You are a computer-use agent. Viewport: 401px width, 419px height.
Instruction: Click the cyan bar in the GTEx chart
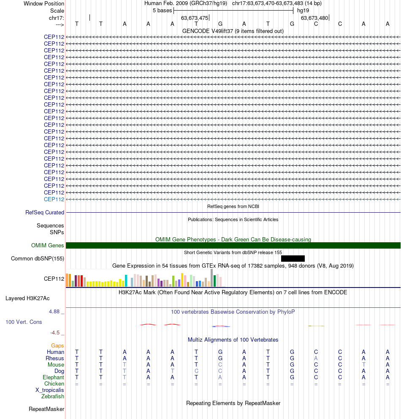(x=126, y=281)
